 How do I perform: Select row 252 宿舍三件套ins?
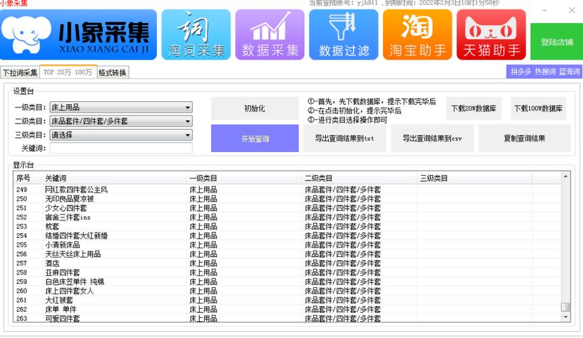[x=287, y=217]
